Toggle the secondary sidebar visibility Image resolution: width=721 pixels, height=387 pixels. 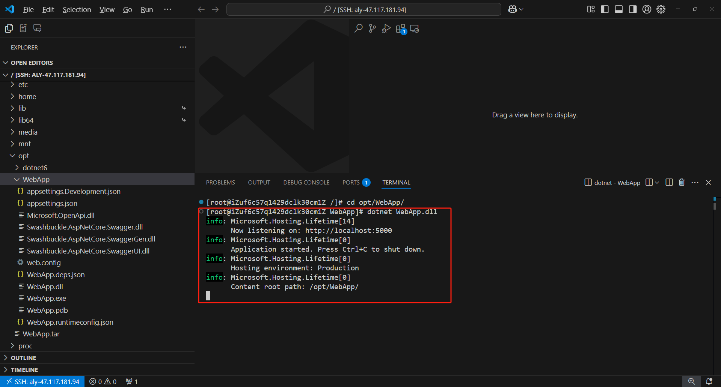click(632, 9)
